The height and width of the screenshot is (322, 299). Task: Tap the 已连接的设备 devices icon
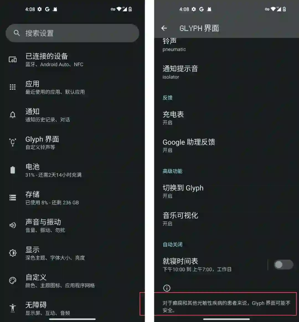tap(13, 60)
